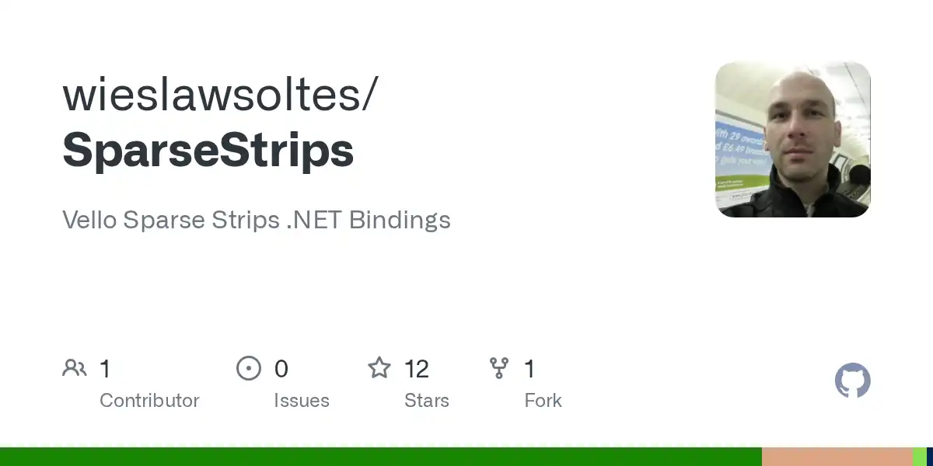Click the Contributor people icon
Viewport: 933px width, 466px height.
(x=75, y=368)
